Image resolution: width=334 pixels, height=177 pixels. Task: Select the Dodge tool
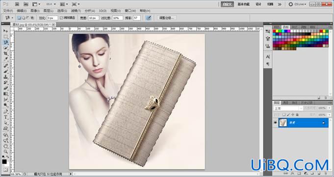coord(6,105)
